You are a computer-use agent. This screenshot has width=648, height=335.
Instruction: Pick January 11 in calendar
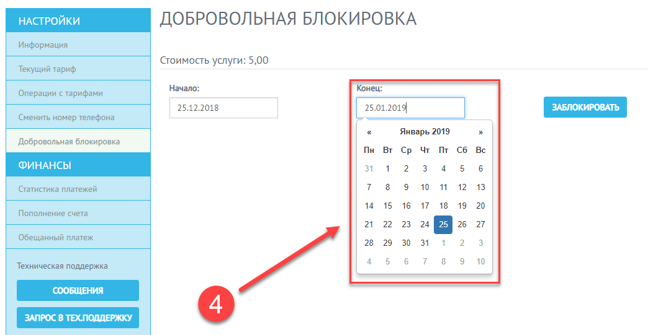(443, 187)
